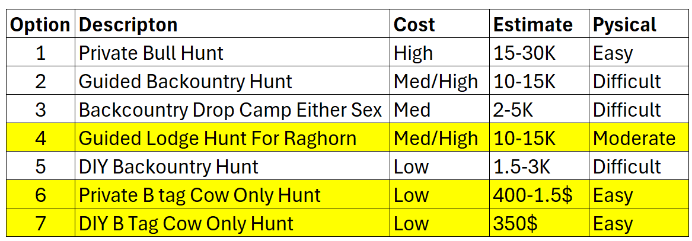Click the 350$ estimate cell
This screenshot has width=692, height=241.
click(514, 223)
